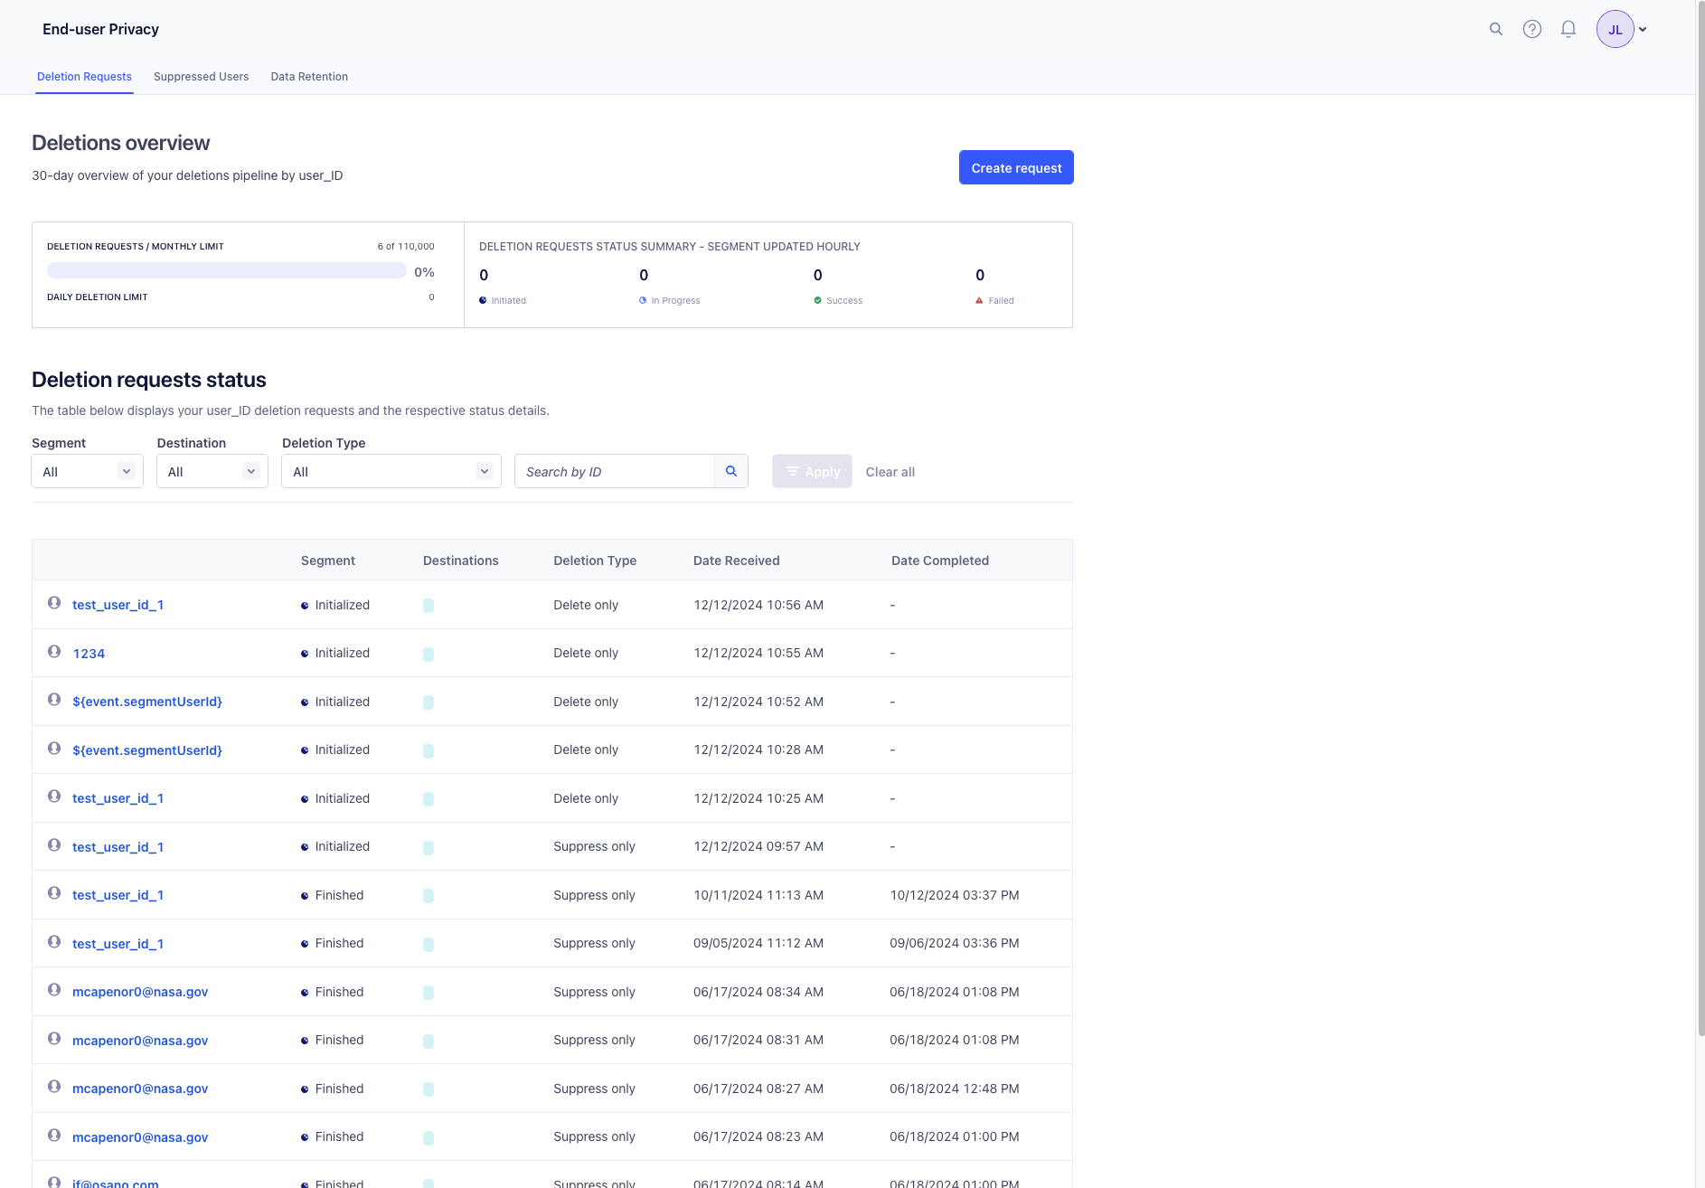This screenshot has height=1188, width=1705.
Task: Open test_user_id_1 request received 10:25 AM
Action: click(118, 798)
